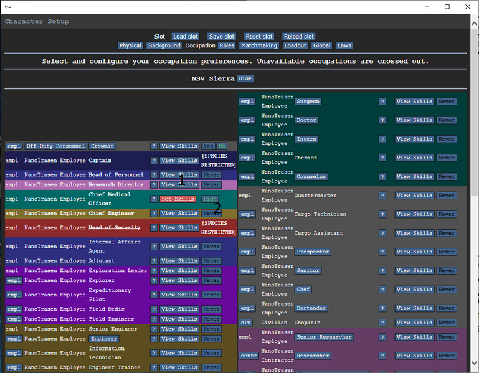The height and width of the screenshot is (373, 479).
Task: Click the help question mark for Surgeon
Action: [382, 102]
